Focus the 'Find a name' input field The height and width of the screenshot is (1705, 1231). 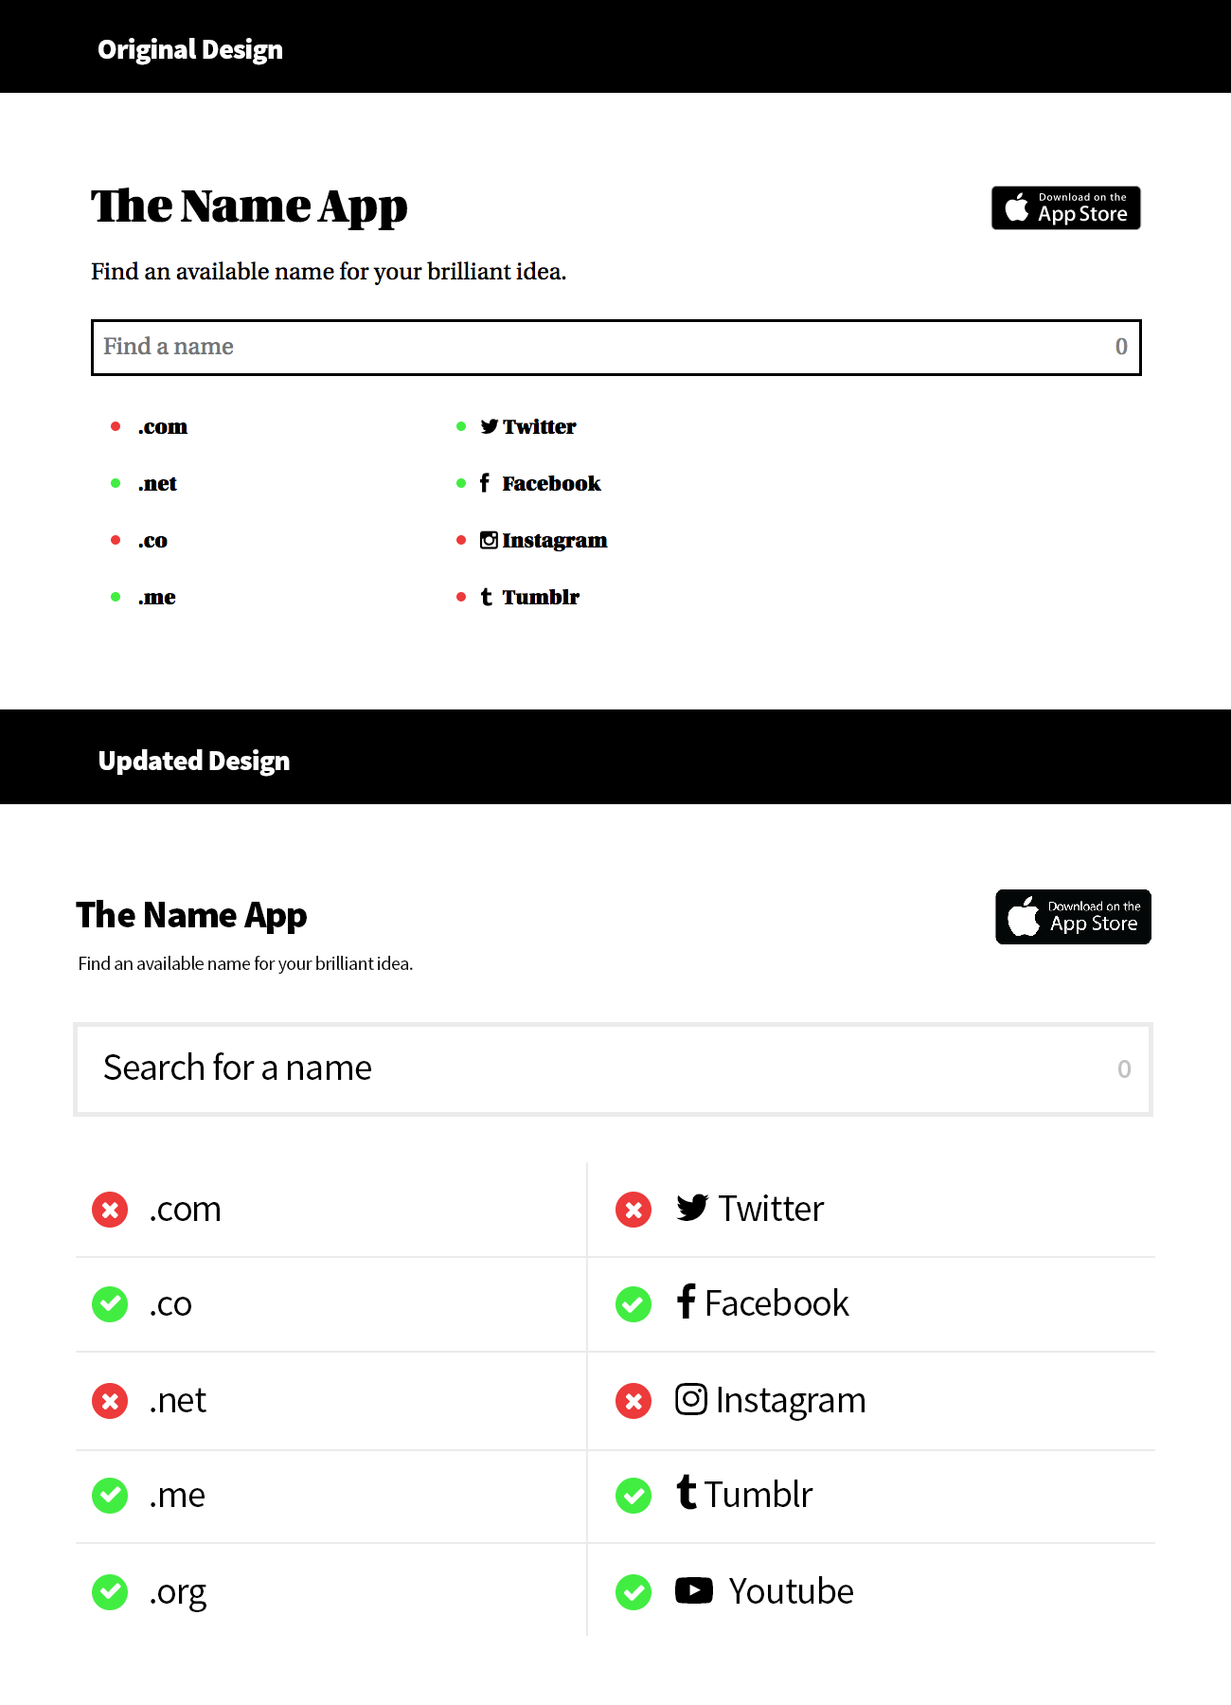click(616, 348)
